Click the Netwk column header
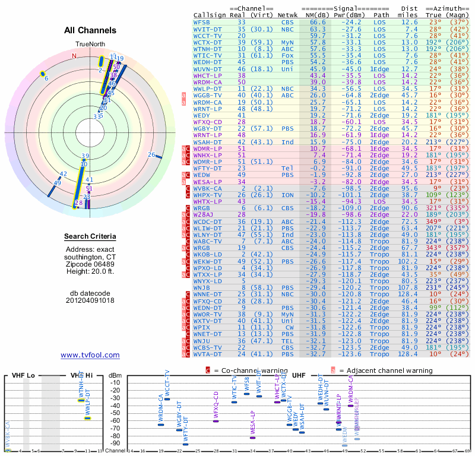 coord(288,15)
